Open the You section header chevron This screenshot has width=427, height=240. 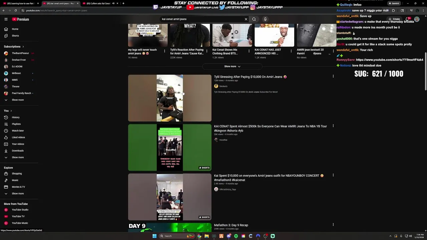11,111
